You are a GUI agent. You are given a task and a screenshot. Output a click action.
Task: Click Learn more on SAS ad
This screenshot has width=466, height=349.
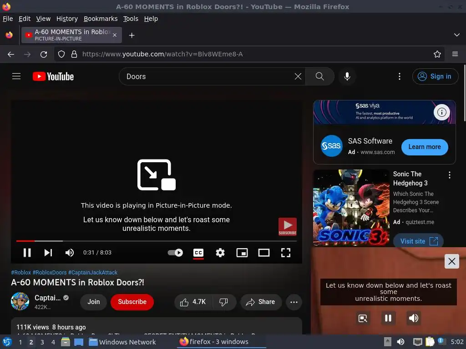coord(425,147)
